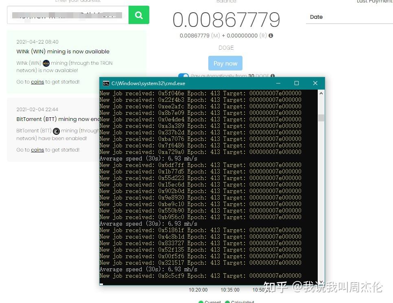Screen dimensions: 393x303
Task: Click the console line with job 0x8b7e09
Action: click(x=200, y=113)
